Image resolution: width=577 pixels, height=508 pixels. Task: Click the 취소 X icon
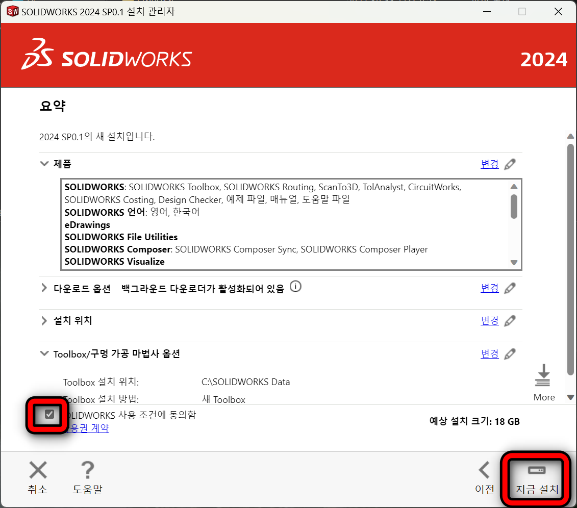pyautogui.click(x=38, y=470)
